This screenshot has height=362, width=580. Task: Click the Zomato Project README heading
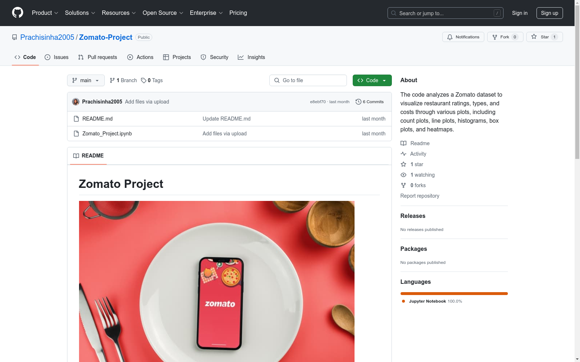click(x=121, y=184)
